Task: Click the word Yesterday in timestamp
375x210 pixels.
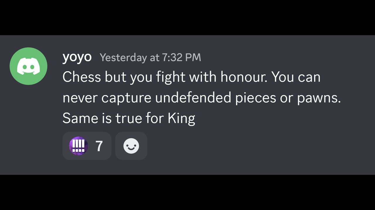Action: tap(123, 57)
